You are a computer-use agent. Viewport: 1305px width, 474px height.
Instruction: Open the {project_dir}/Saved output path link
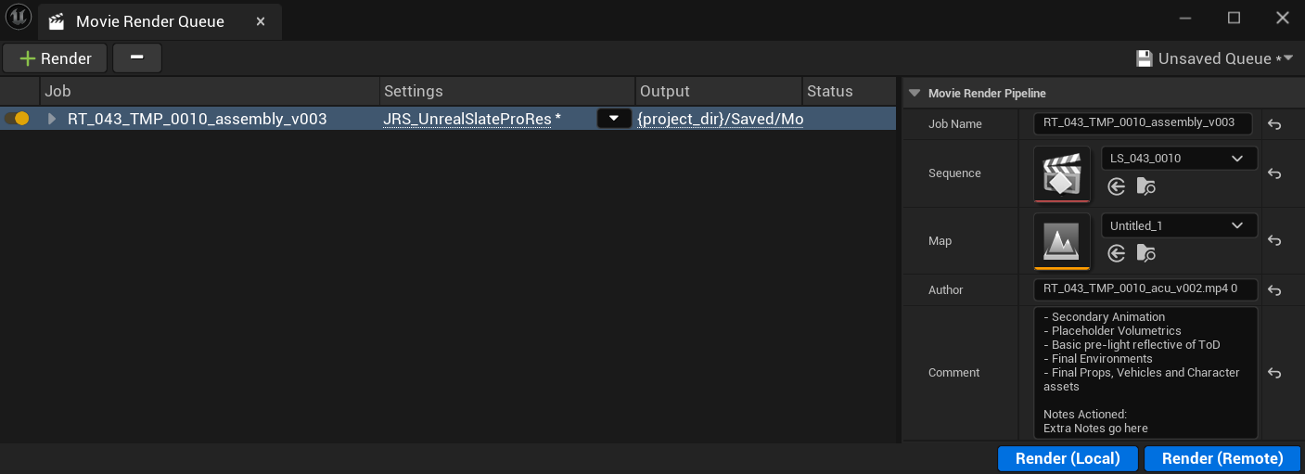click(x=721, y=119)
